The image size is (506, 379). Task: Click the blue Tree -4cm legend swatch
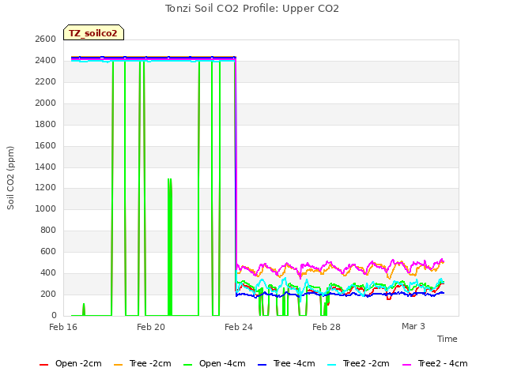pyautogui.click(x=262, y=365)
